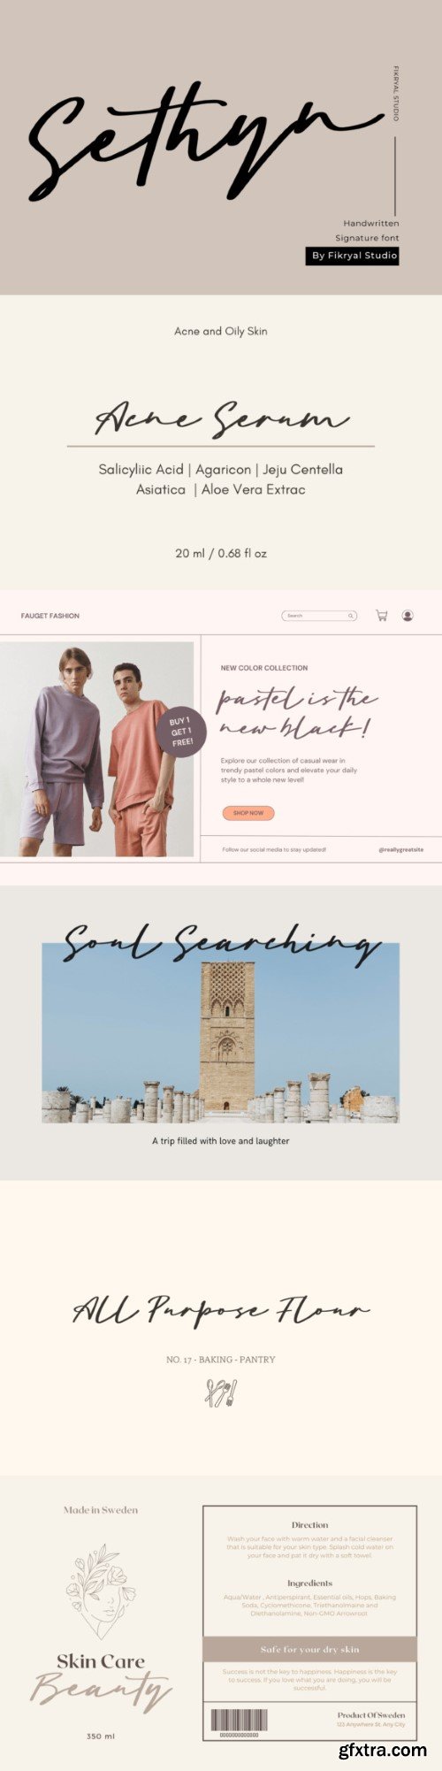
Task: Click the Search input field
Action: tap(319, 616)
